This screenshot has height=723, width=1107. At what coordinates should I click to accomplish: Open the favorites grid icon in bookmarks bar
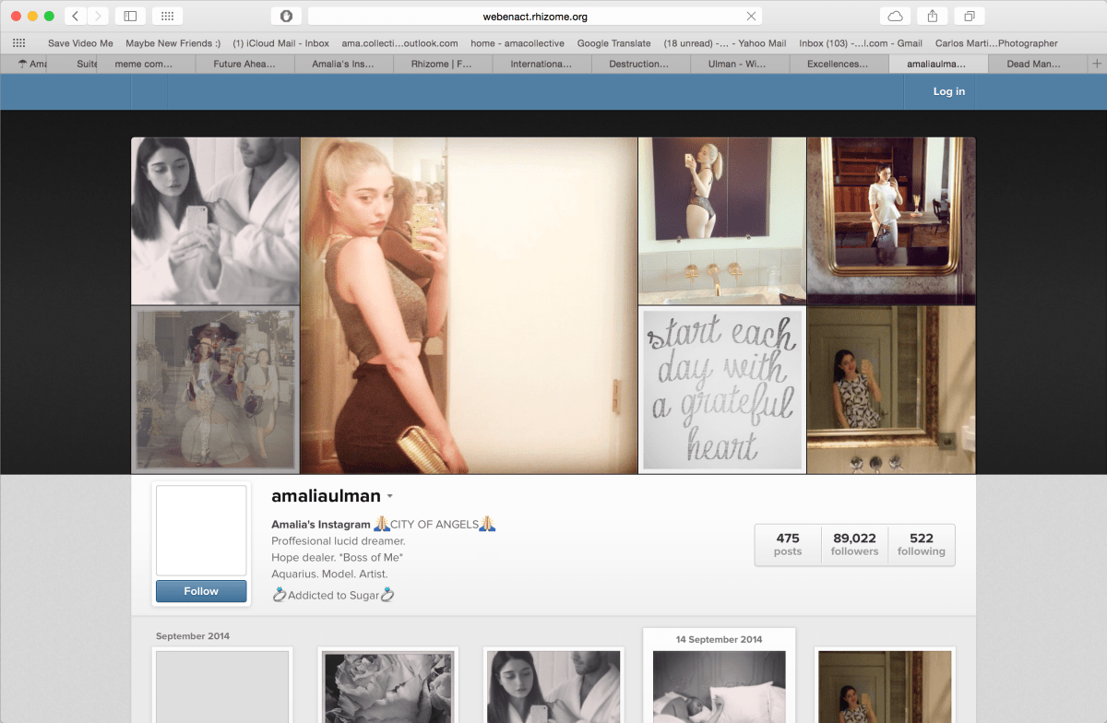18,43
